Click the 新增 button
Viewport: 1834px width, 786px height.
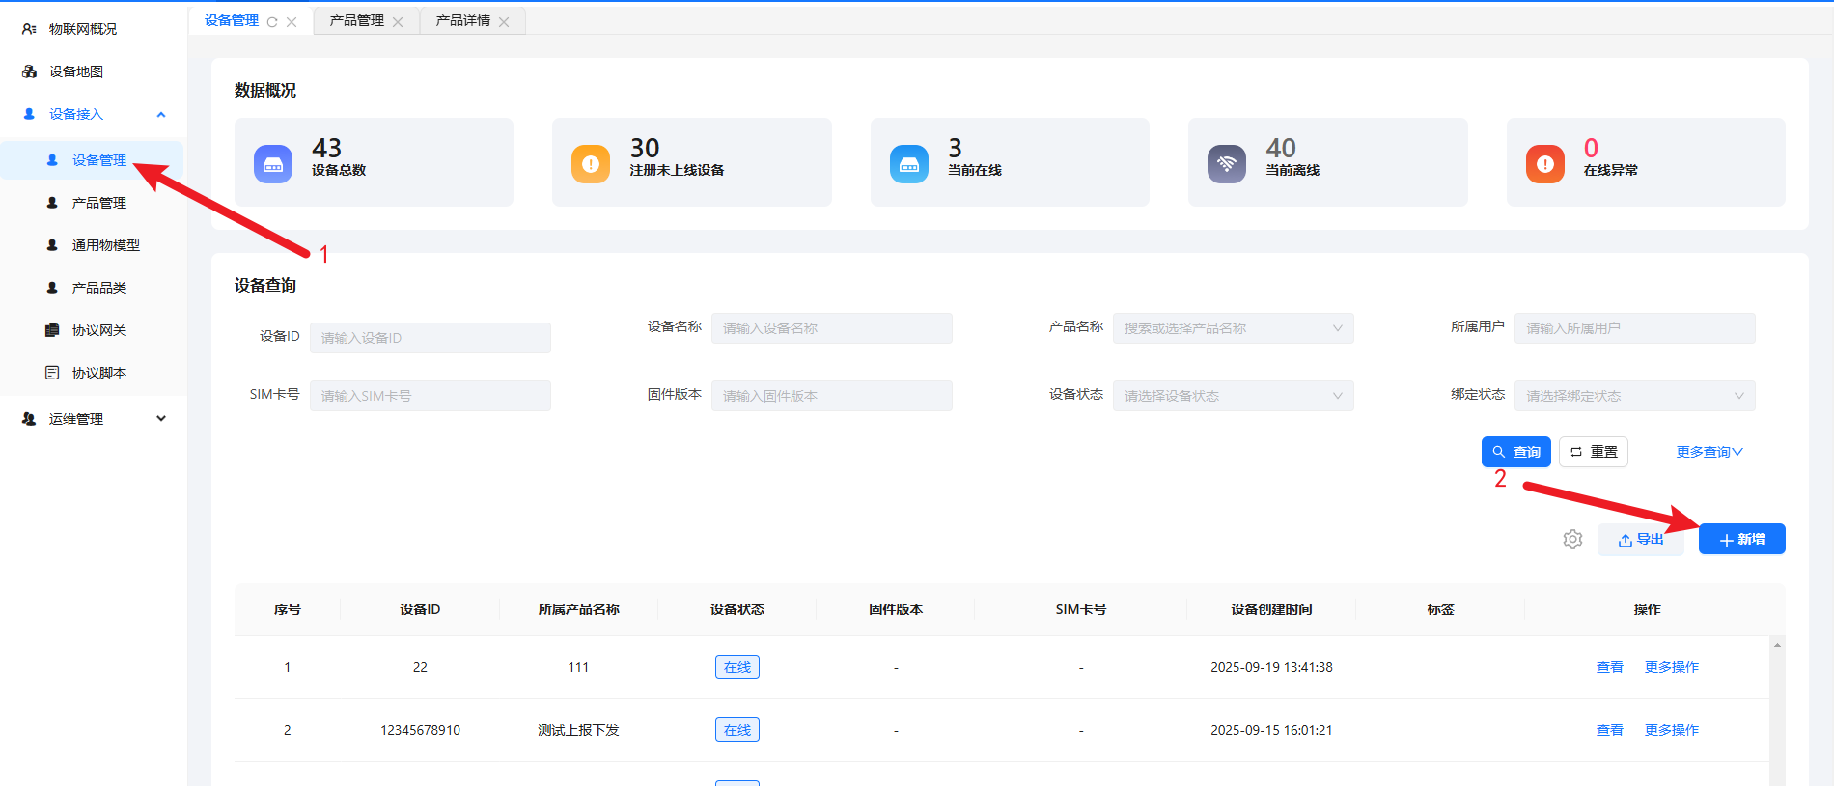click(x=1741, y=539)
